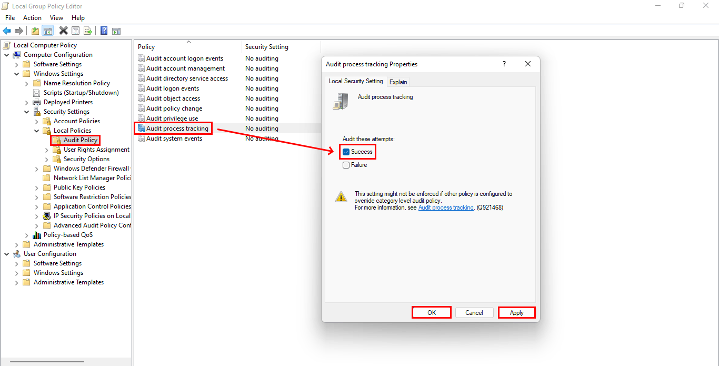Click the Export List toolbar icon

(x=87, y=30)
